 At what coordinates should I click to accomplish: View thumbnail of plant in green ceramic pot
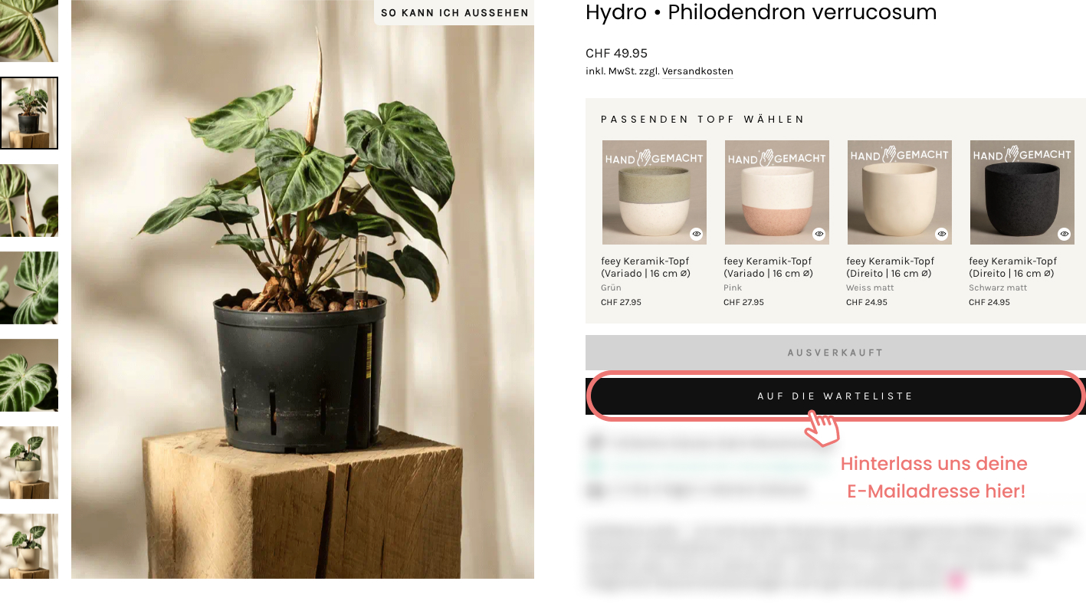coord(29,462)
